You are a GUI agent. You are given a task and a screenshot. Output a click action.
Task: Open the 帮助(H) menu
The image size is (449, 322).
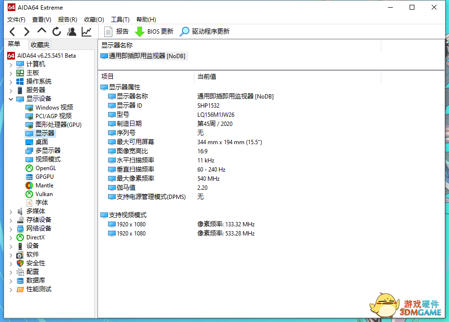coord(146,20)
